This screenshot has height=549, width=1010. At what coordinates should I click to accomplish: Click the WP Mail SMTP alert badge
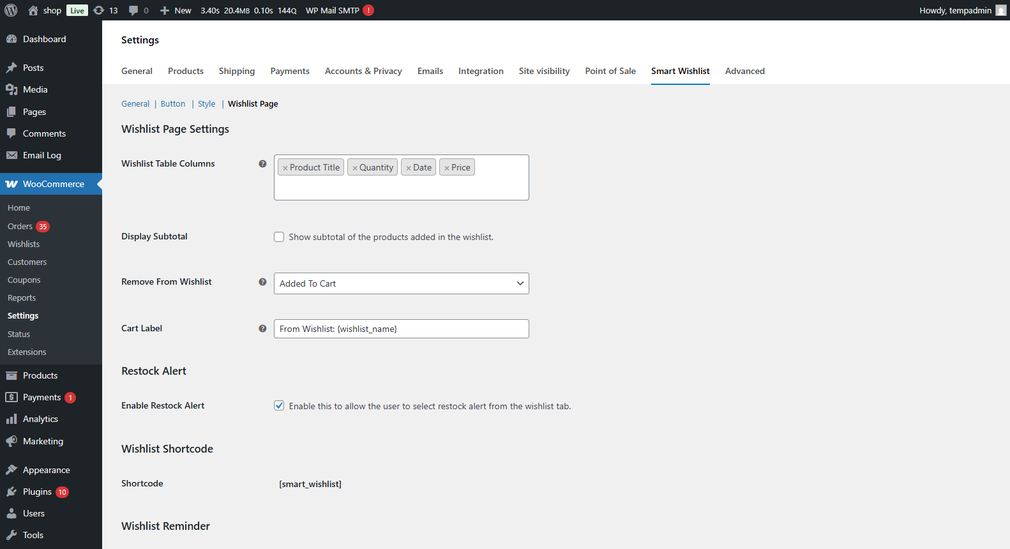(368, 10)
